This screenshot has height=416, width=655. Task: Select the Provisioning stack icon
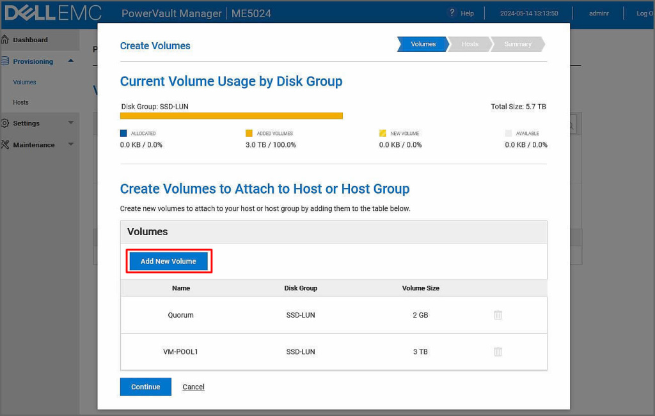5,61
